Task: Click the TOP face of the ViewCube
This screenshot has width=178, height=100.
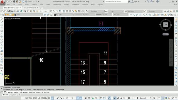Action: coord(166,25)
